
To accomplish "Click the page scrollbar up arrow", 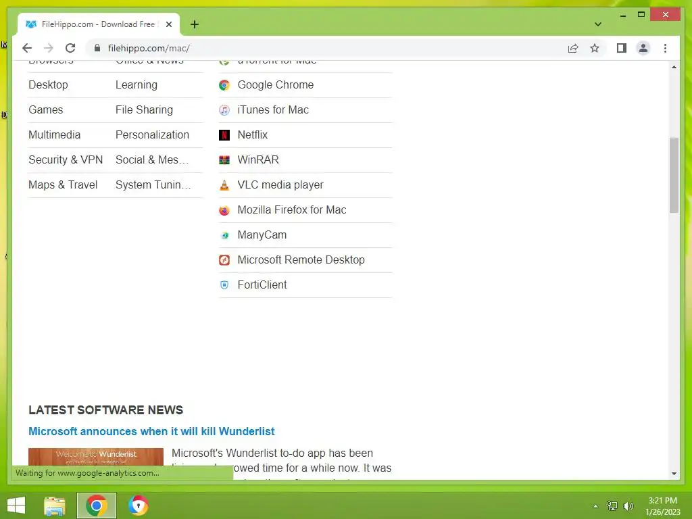I will (x=674, y=67).
